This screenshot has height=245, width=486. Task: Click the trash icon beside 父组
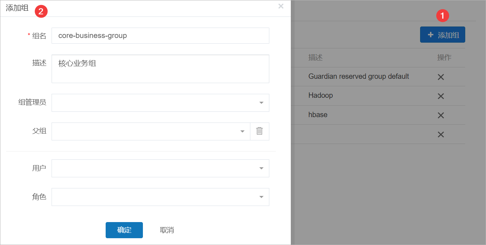[260, 131]
